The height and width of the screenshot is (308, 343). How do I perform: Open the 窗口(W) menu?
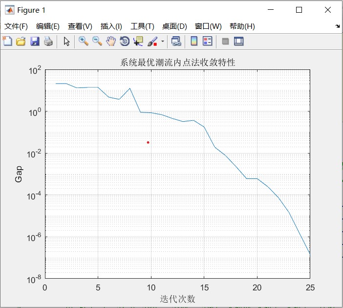208,26
